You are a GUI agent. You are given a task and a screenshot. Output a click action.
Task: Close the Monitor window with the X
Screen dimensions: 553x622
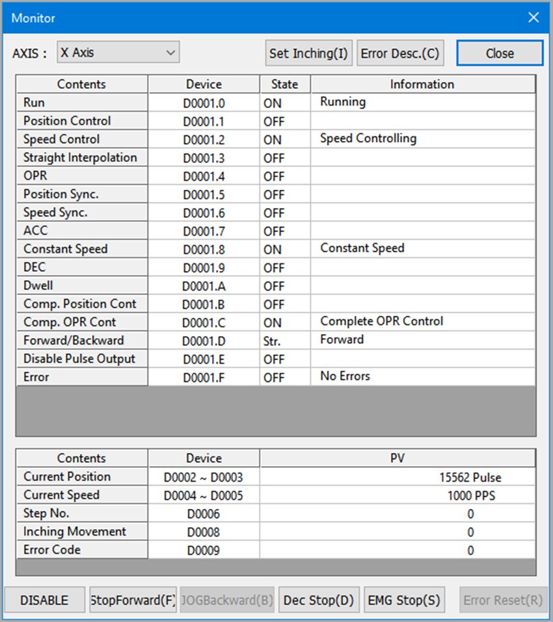533,18
